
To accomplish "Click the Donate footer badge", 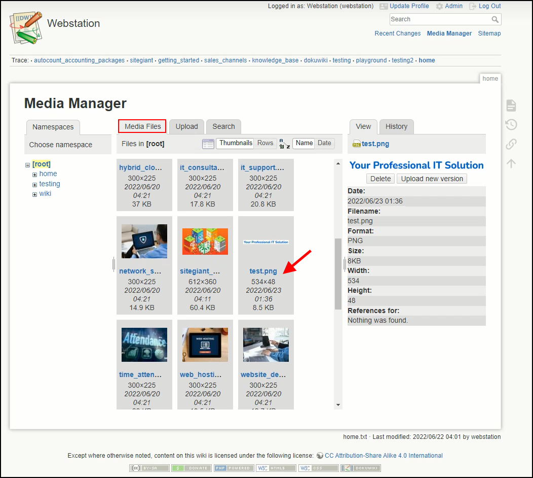I will coord(192,468).
